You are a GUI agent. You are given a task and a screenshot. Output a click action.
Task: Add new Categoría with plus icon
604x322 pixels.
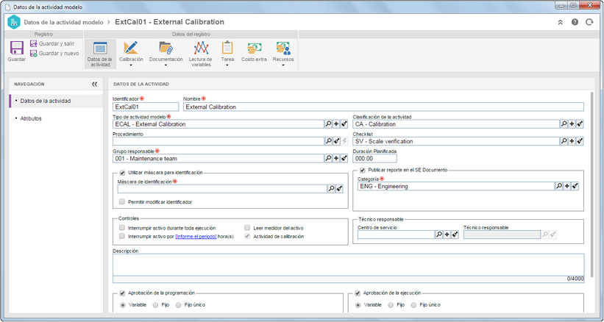click(567, 186)
